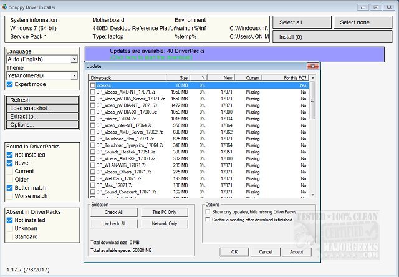Toggle the Expert mode checkbox
This screenshot has height=277, width=399.
click(x=9, y=84)
